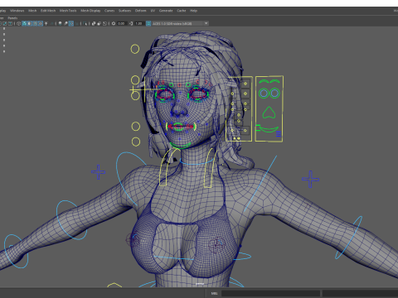Select the bottom diamond slider in yellow panel

tap(245, 131)
